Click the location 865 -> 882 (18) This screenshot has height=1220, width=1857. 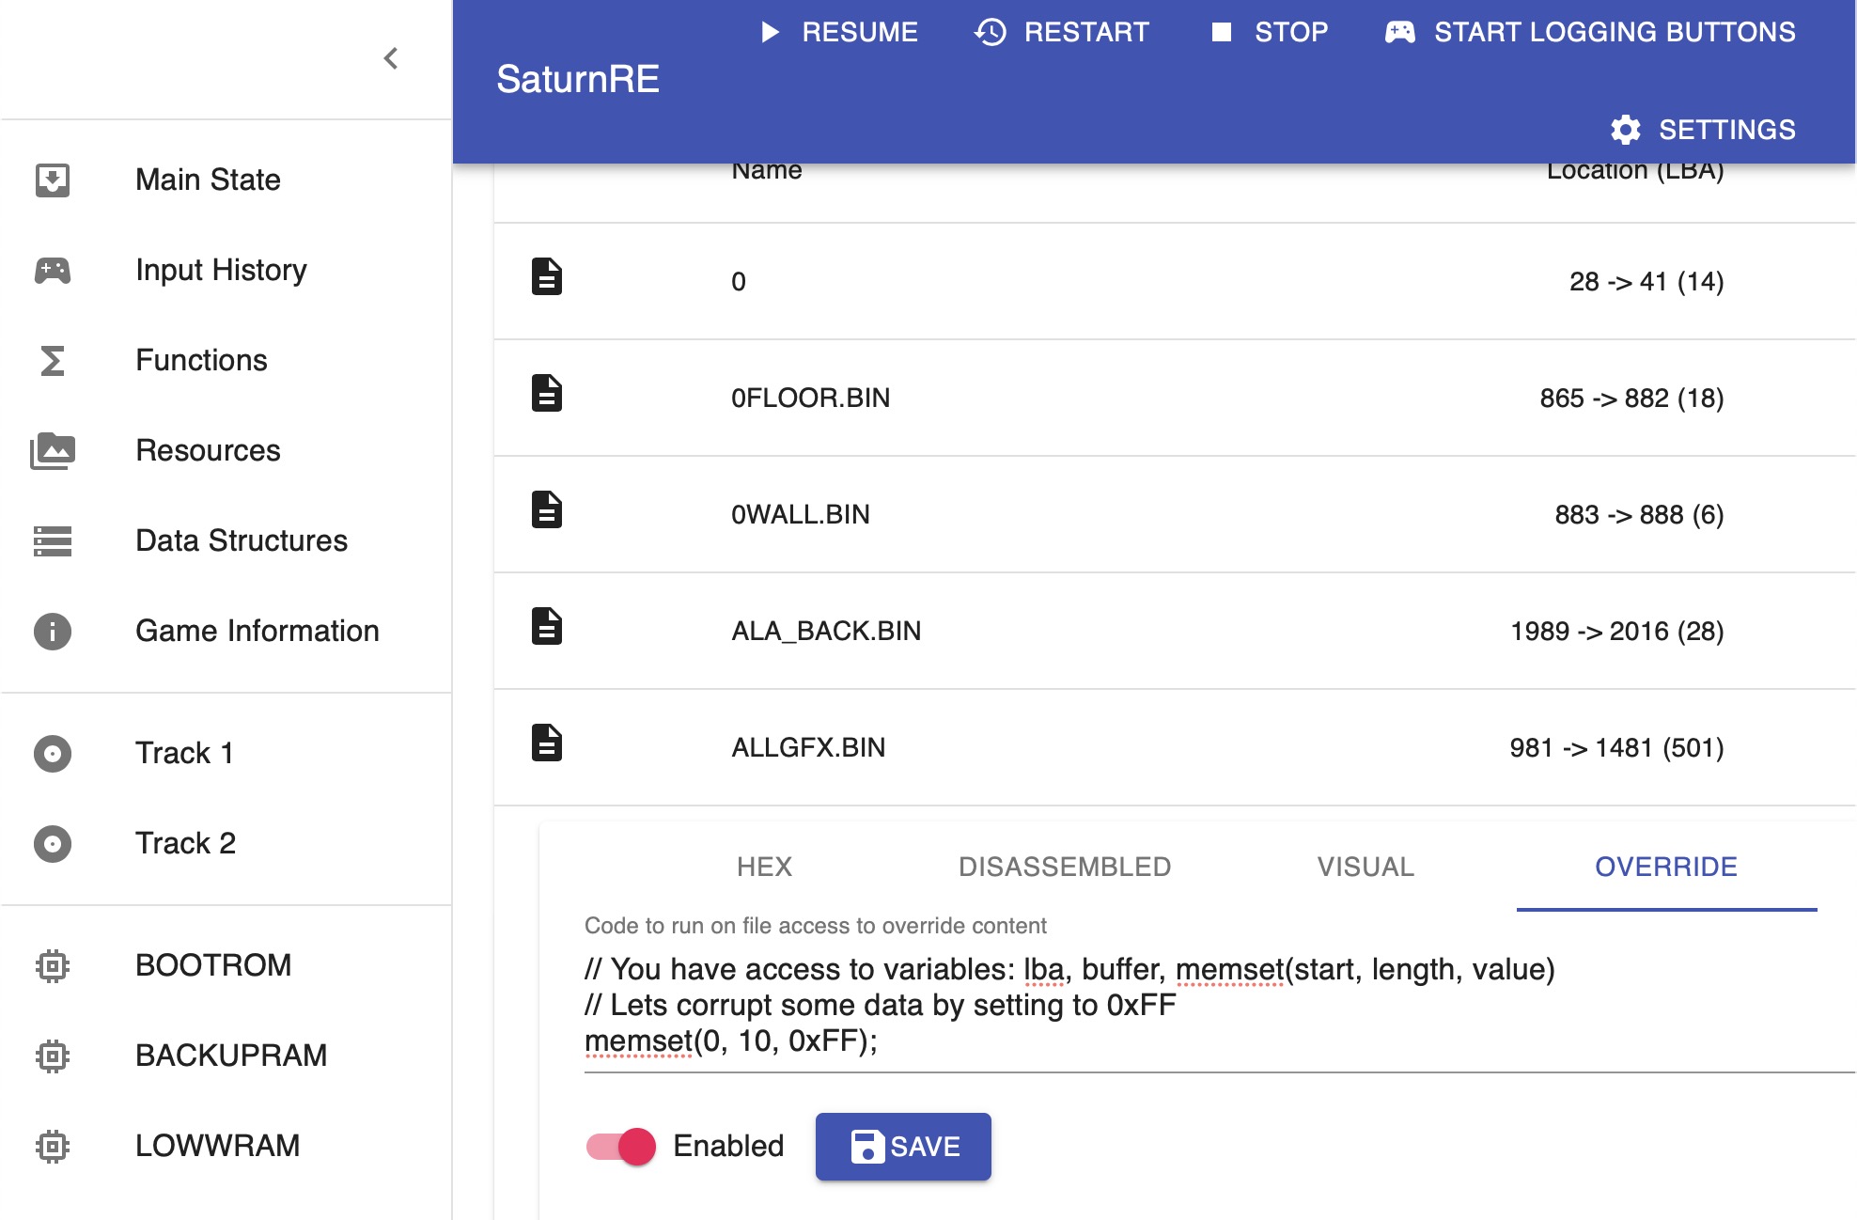pyautogui.click(x=1631, y=398)
